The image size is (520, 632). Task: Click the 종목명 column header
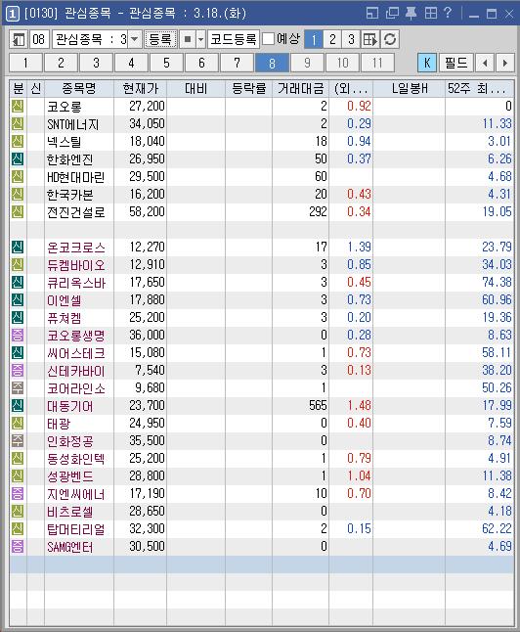pos(79,88)
